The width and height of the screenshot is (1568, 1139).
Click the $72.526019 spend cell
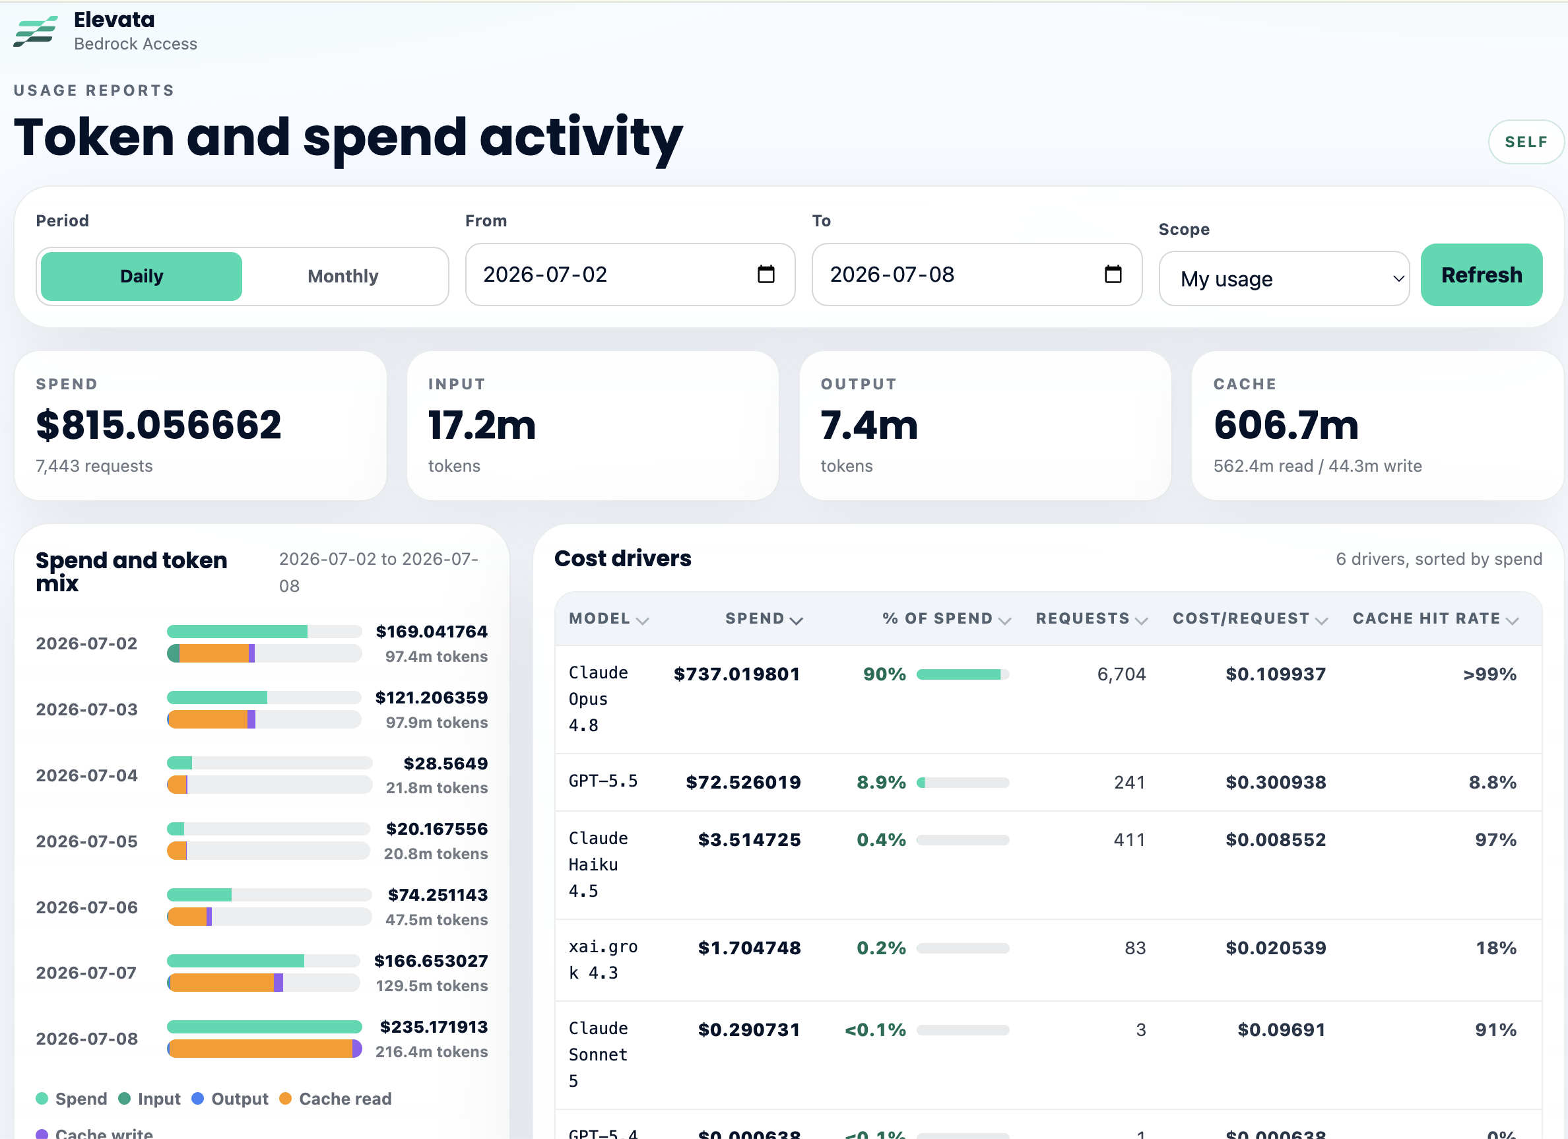(x=743, y=783)
